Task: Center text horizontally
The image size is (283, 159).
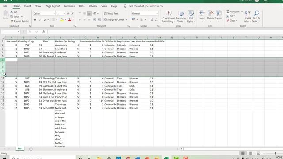Action: point(84,19)
